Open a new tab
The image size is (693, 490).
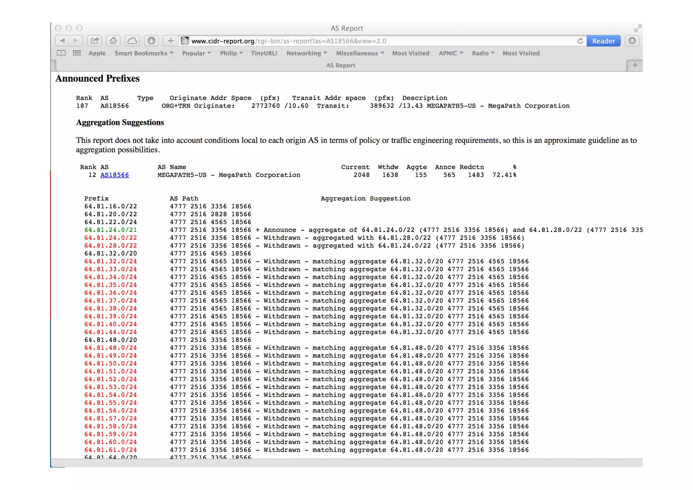point(635,65)
